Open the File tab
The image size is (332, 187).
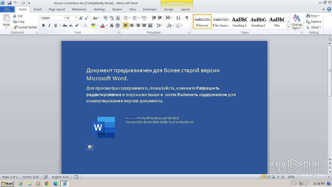(x=7, y=9)
